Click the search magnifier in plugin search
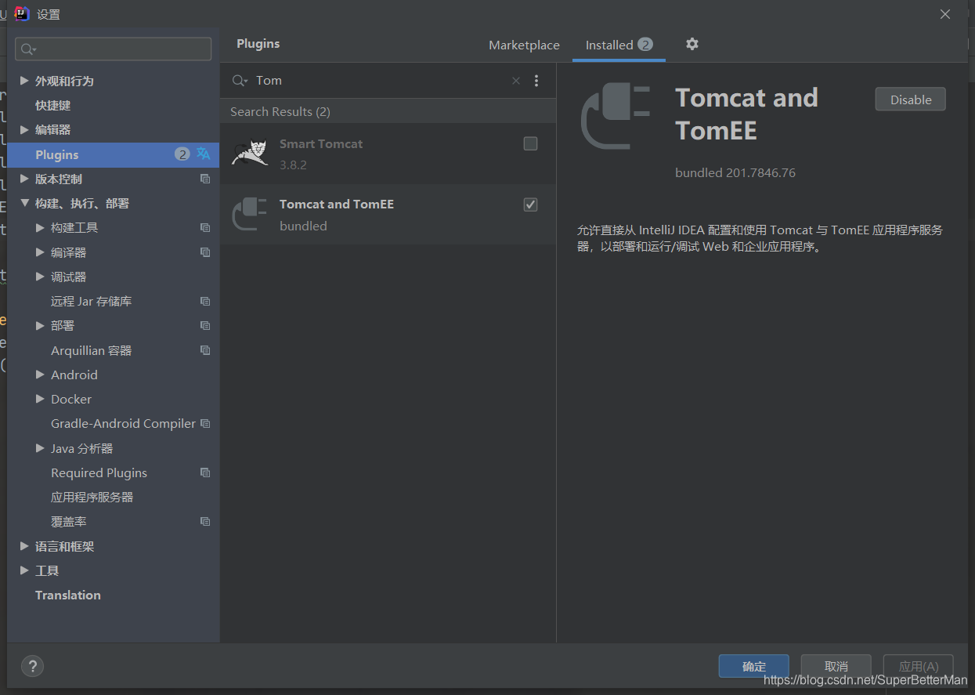 tap(240, 81)
